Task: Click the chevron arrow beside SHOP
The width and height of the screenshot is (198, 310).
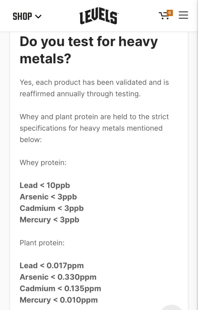Action: pos(38,16)
